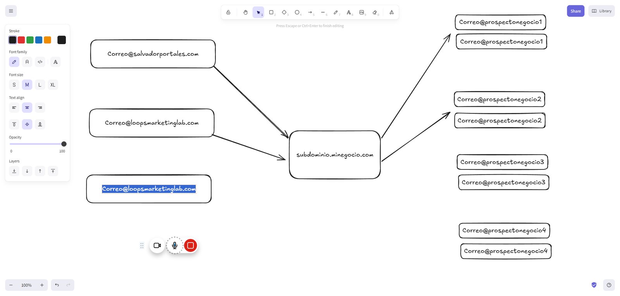This screenshot has width=620, height=296.
Task: Select the Diamond shape tool
Action: (284, 12)
